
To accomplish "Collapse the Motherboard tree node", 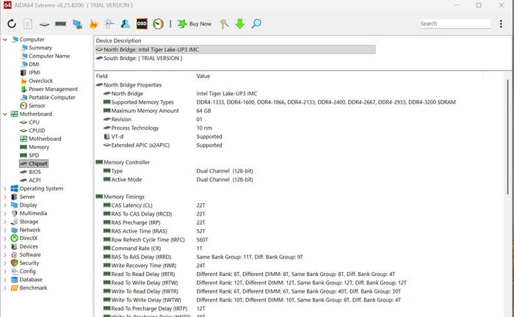I will point(5,114).
